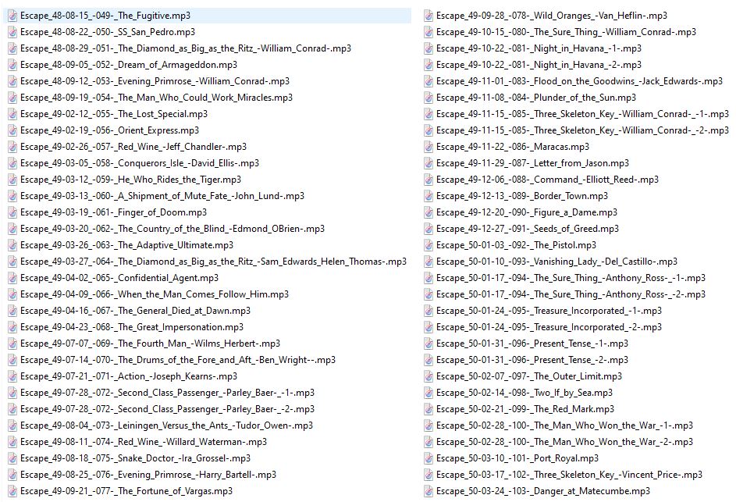Click the audio icon for Orient_Express.mp3

click(12, 130)
